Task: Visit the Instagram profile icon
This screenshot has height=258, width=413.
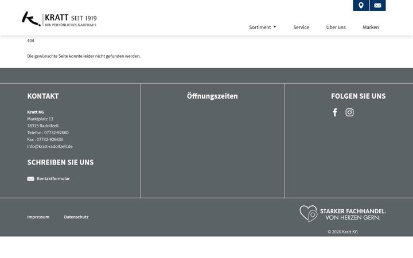Action: pyautogui.click(x=349, y=112)
